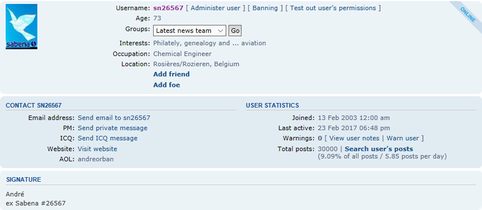Open the Administer user link
The width and height of the screenshot is (482, 210).
pos(215,8)
